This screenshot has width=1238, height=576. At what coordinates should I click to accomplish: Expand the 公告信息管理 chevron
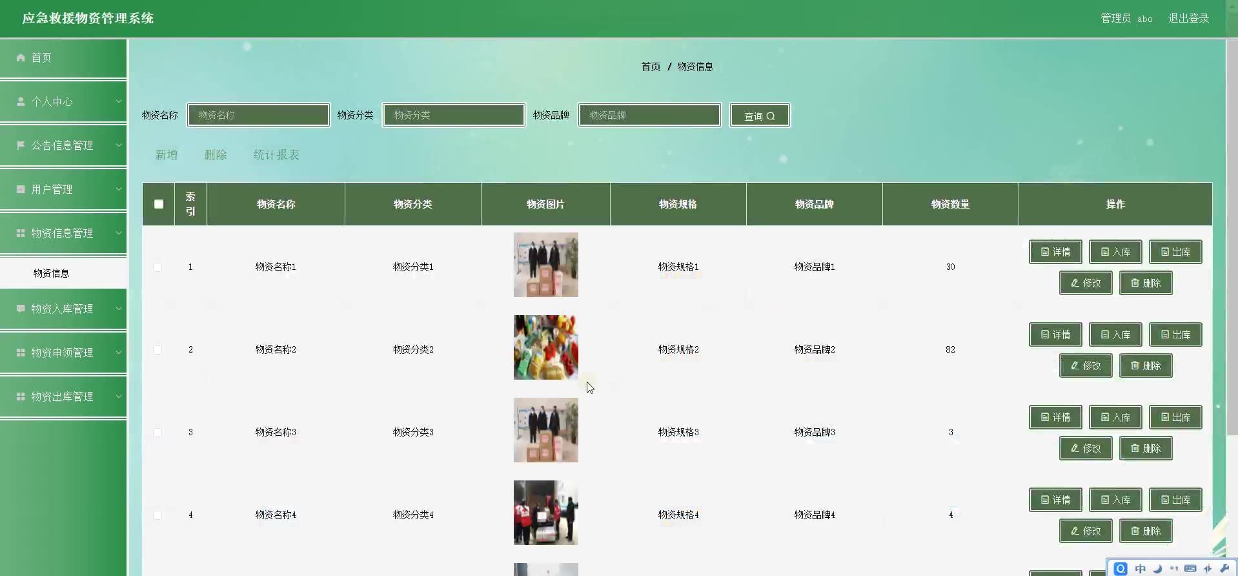click(x=119, y=145)
